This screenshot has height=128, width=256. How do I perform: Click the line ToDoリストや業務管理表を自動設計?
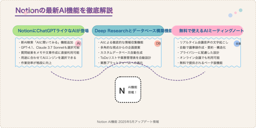(124, 58)
